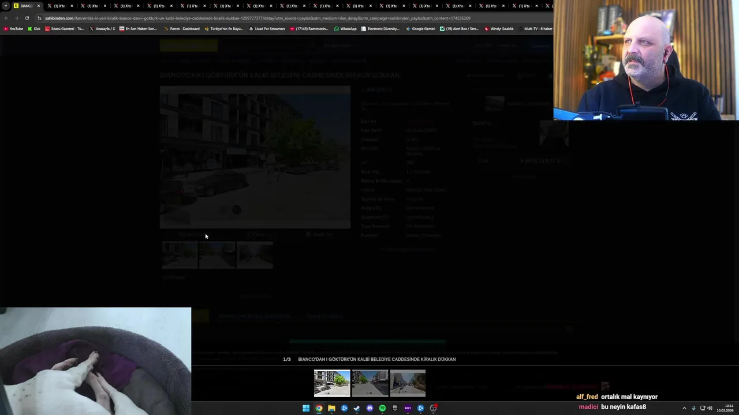Click the 1/3 photo counter text
The image size is (739, 415).
pyautogui.click(x=287, y=359)
